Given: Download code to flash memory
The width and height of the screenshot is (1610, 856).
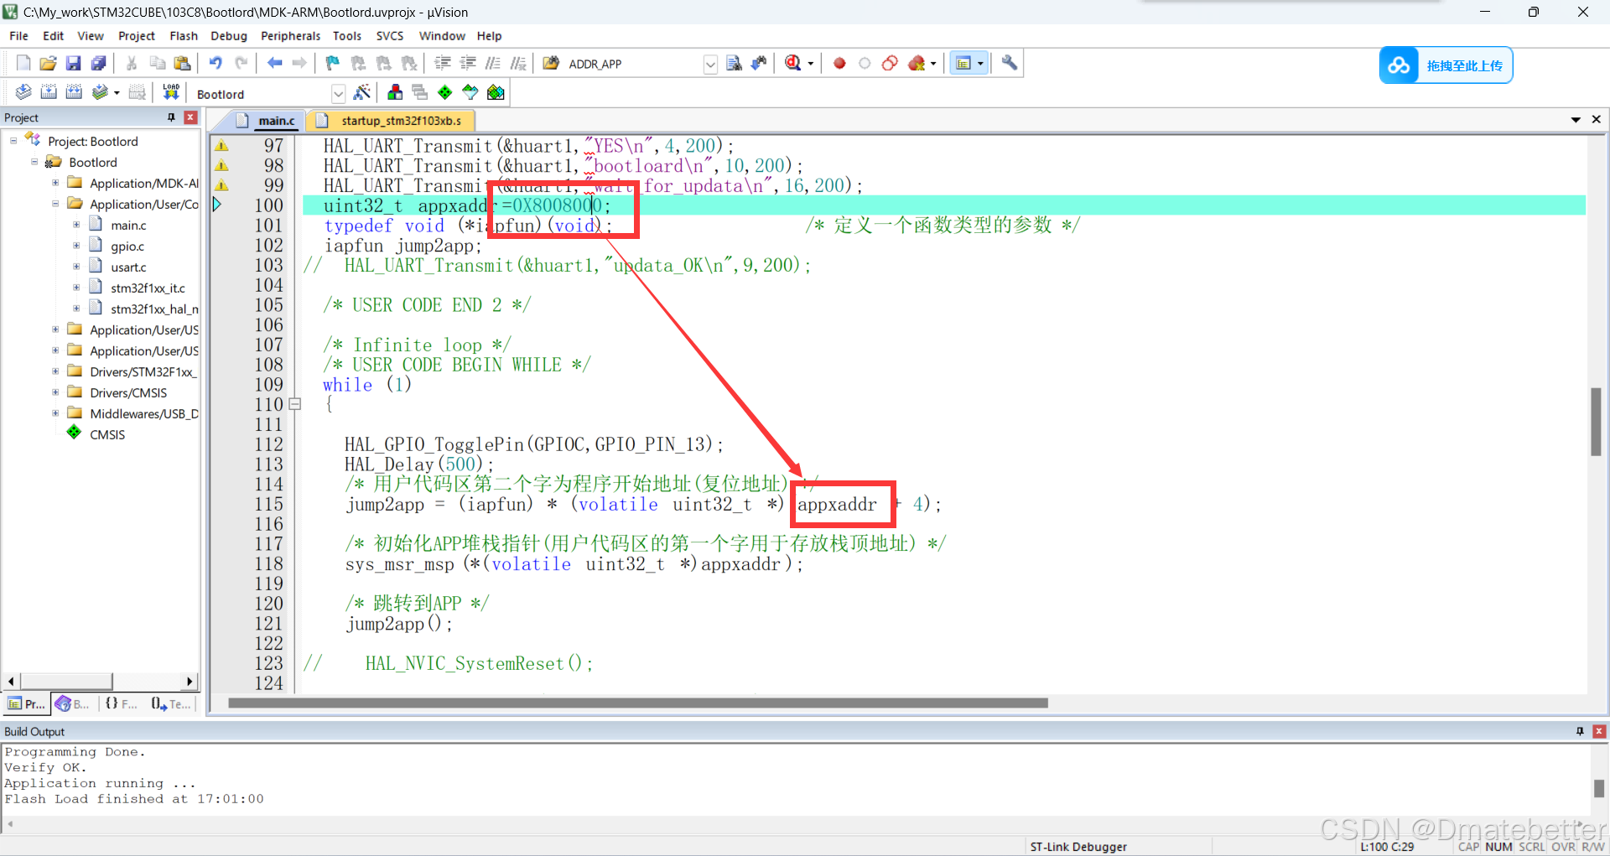Looking at the screenshot, I should tap(171, 93).
